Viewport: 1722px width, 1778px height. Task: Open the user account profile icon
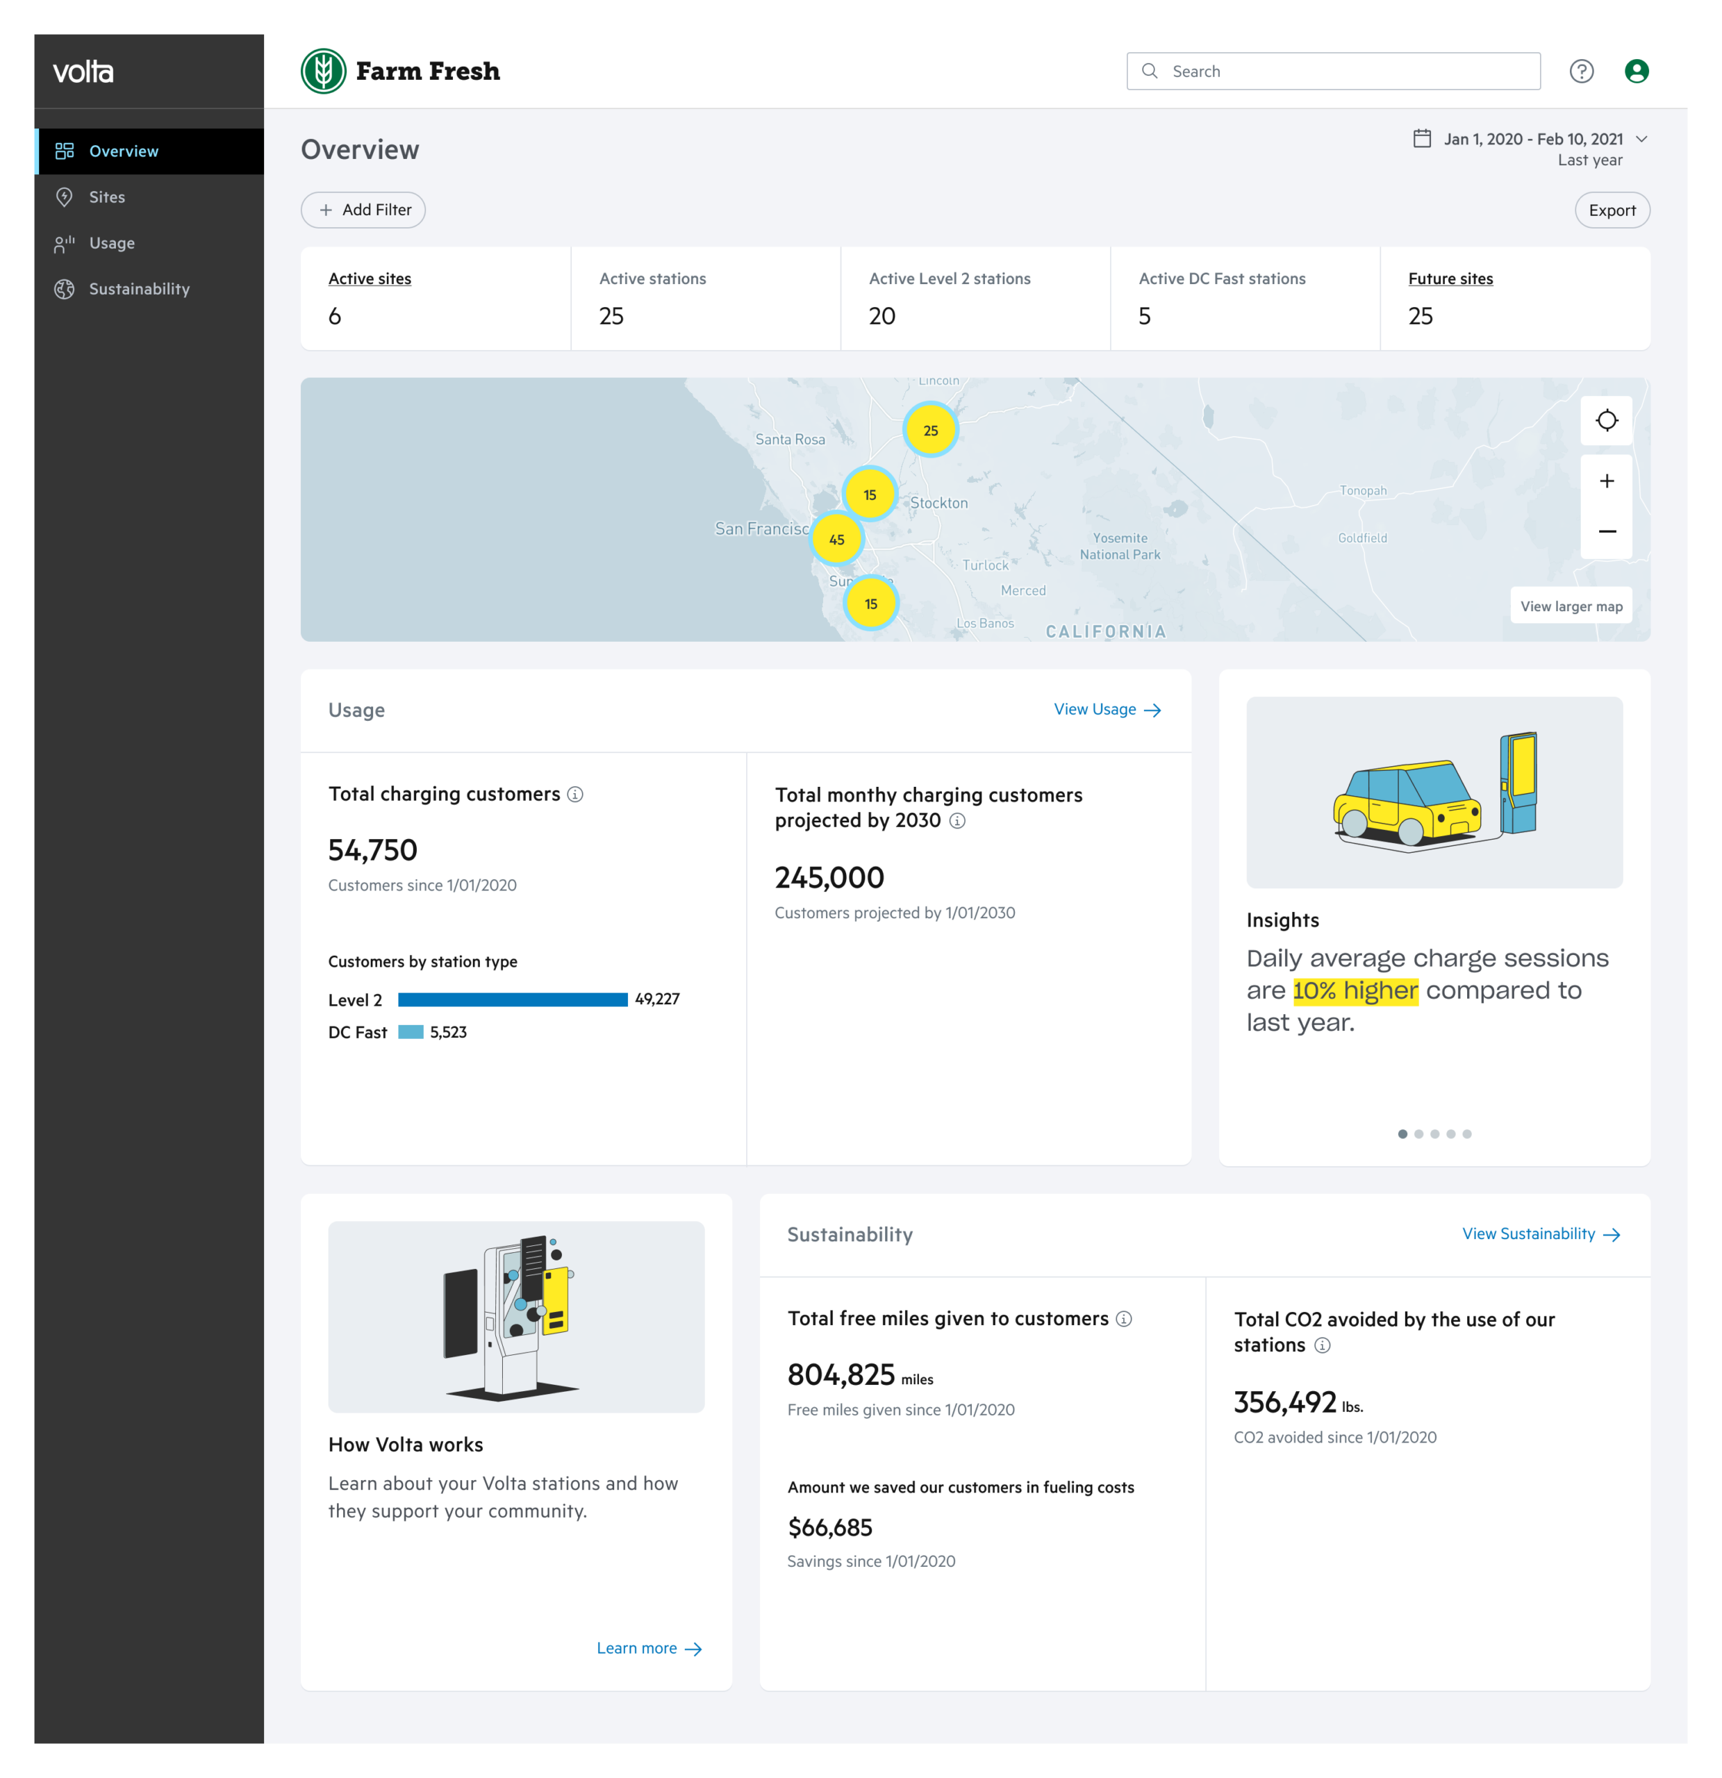click(x=1636, y=71)
